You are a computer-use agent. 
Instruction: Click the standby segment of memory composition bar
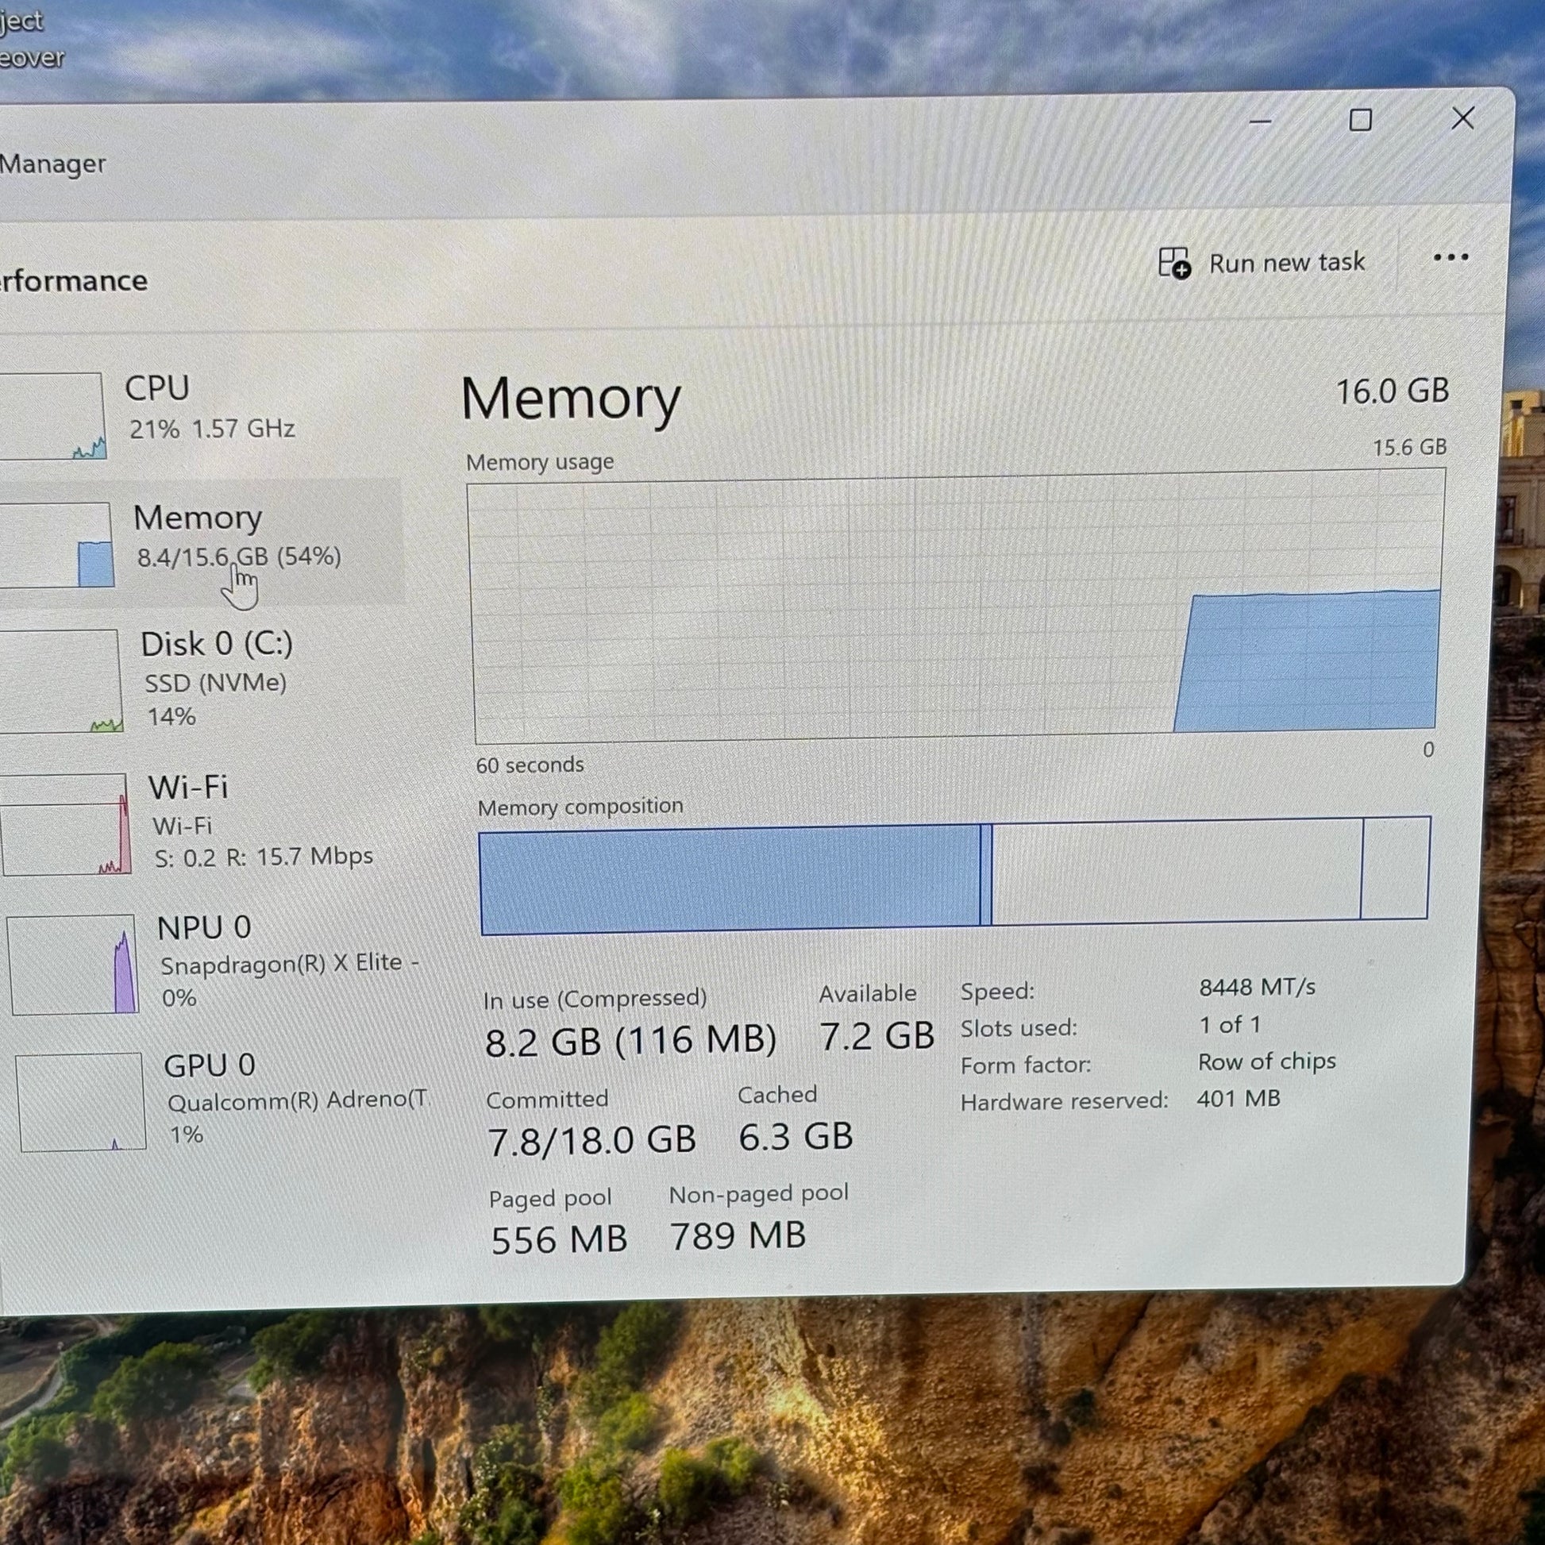pos(1176,872)
